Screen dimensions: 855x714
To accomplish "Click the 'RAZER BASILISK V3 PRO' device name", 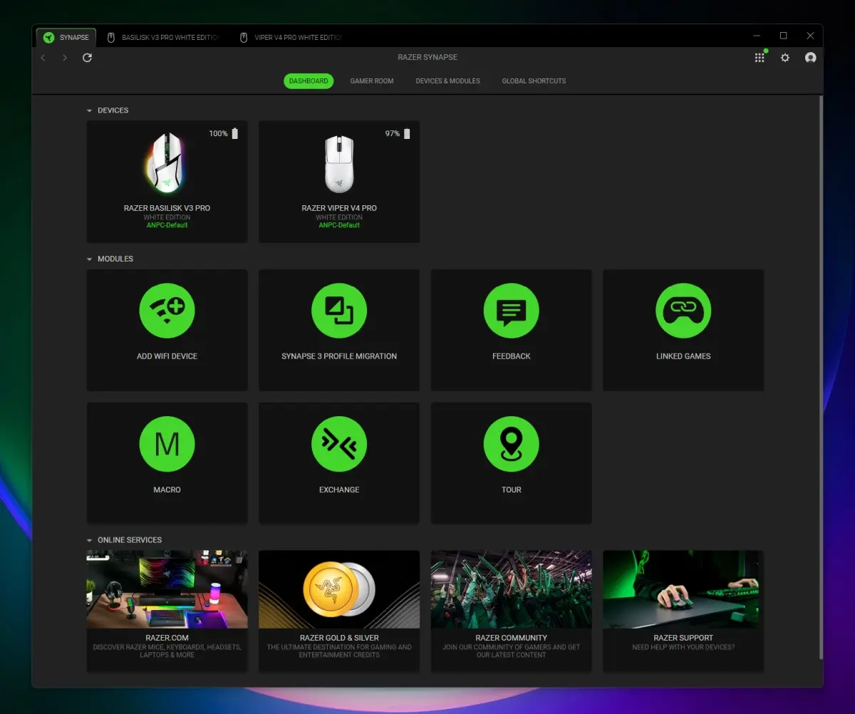I will pyautogui.click(x=167, y=208).
